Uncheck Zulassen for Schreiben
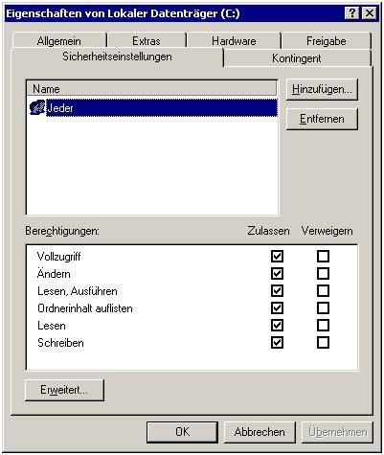This screenshot has height=455, width=384. point(277,343)
